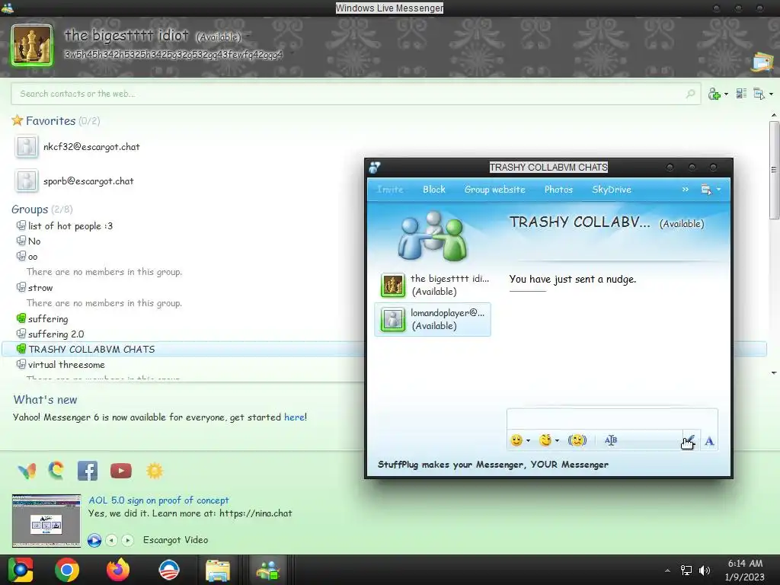Open AOL 5.0 sign on proof of concept link

point(158,500)
